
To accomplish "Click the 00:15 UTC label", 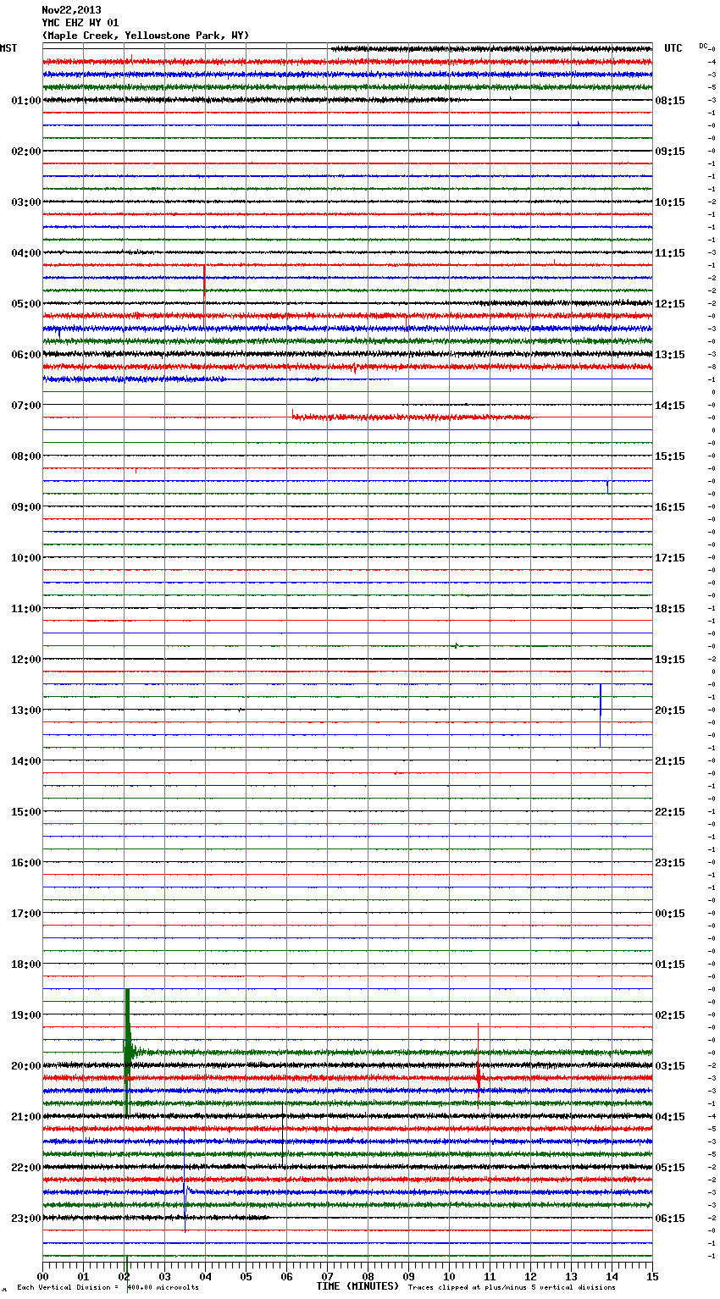I will tap(670, 914).
